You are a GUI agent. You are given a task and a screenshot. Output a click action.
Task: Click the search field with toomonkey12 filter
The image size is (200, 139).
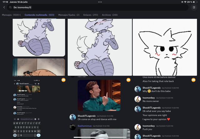click(98, 7)
